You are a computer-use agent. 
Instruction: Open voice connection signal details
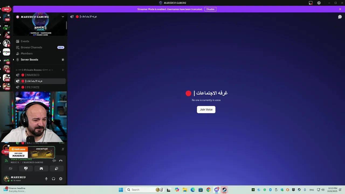point(6,161)
